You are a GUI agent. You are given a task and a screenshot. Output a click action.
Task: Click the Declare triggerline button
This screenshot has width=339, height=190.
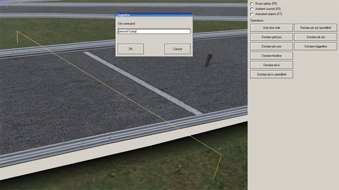click(x=316, y=46)
